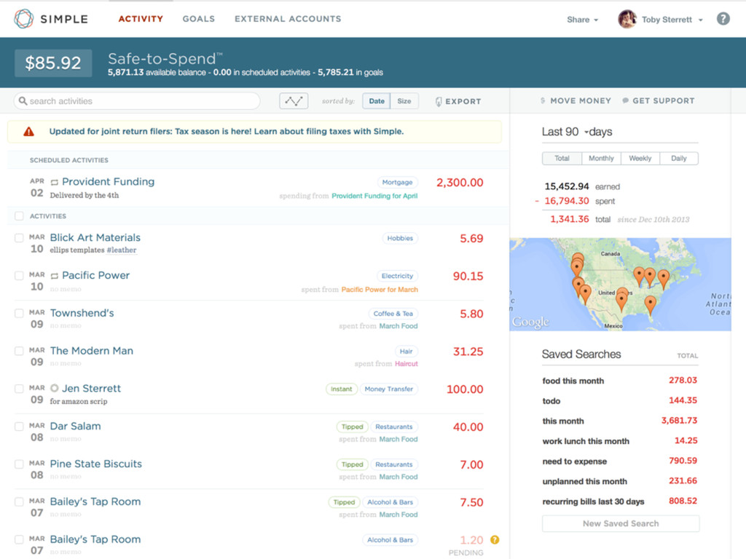This screenshot has width=746, height=559.
Task: Check the Bailey's Tap Room 7.50 checkbox
Action: point(19,502)
